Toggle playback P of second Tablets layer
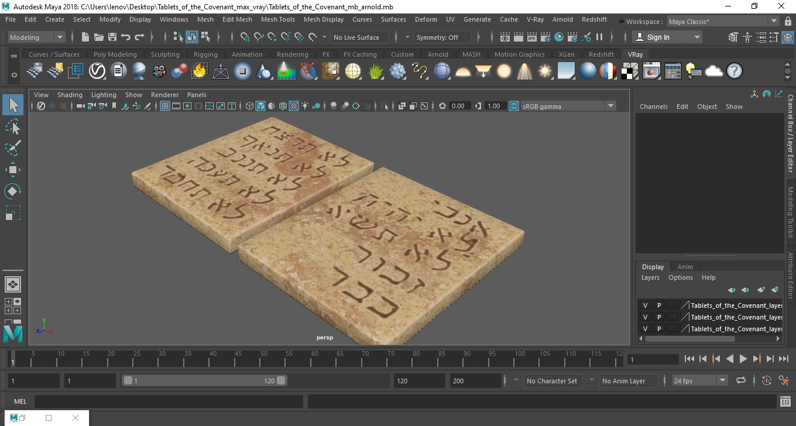Screen dimensions: 796x426 click(x=658, y=317)
